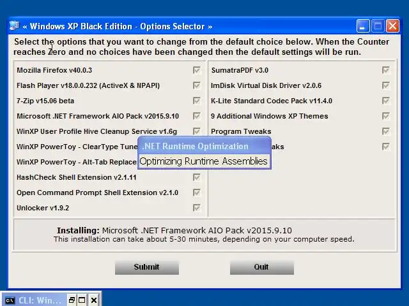Viewport: 409px width, 306px height.
Task: Click the .NET Runtime Optimization popup title
Action: 195,146
